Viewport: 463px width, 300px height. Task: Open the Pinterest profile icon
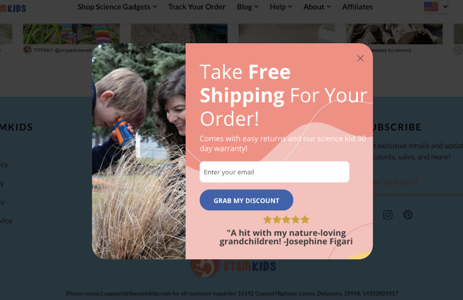(408, 214)
